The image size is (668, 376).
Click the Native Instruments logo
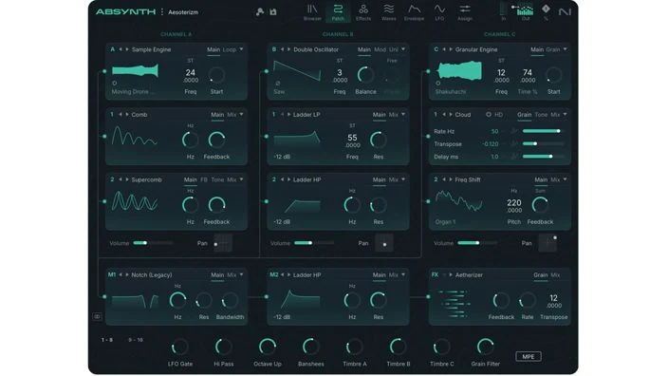pos(565,12)
